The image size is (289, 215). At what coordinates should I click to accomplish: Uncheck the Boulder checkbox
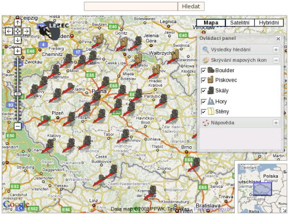203,71
